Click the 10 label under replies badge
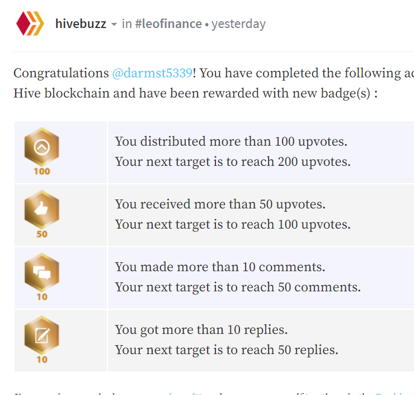The width and height of the screenshot is (414, 395). pos(42,359)
